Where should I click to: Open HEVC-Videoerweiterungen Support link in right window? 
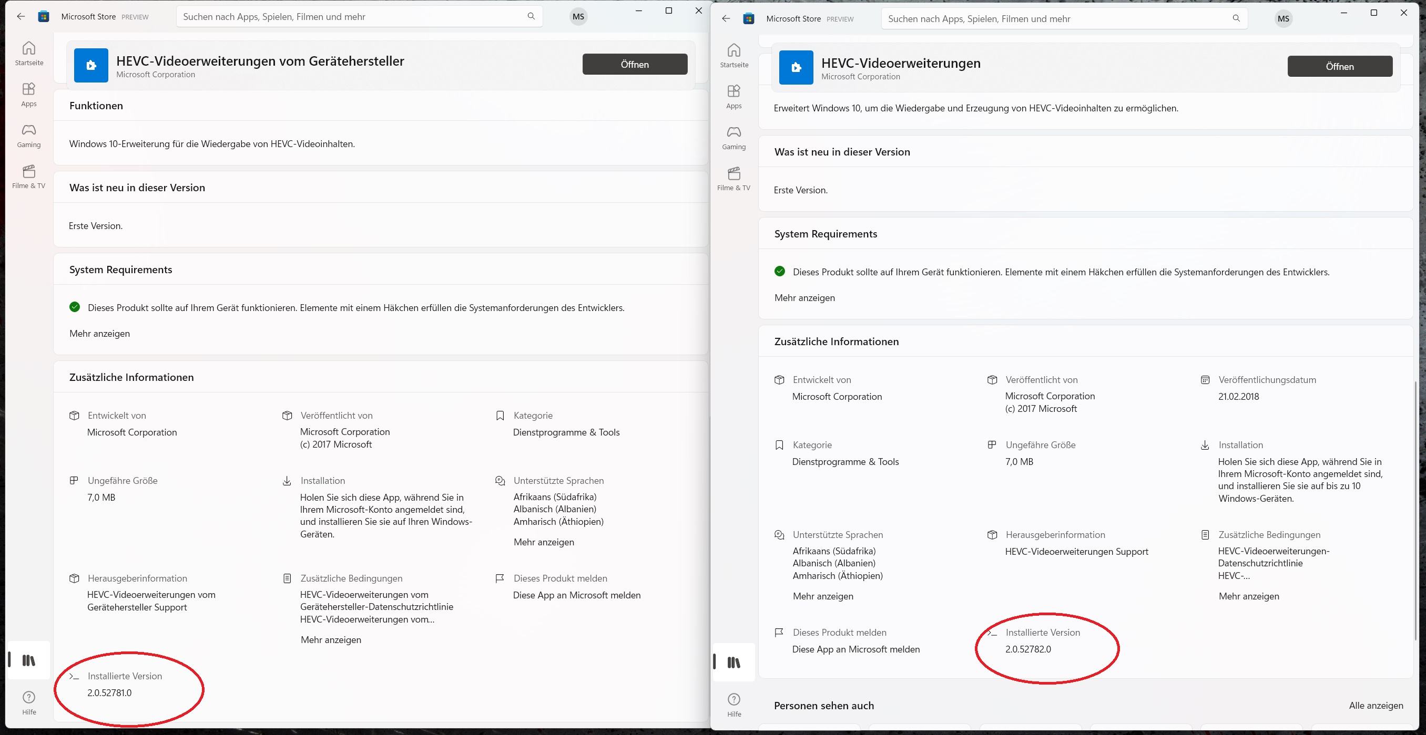[x=1076, y=552]
